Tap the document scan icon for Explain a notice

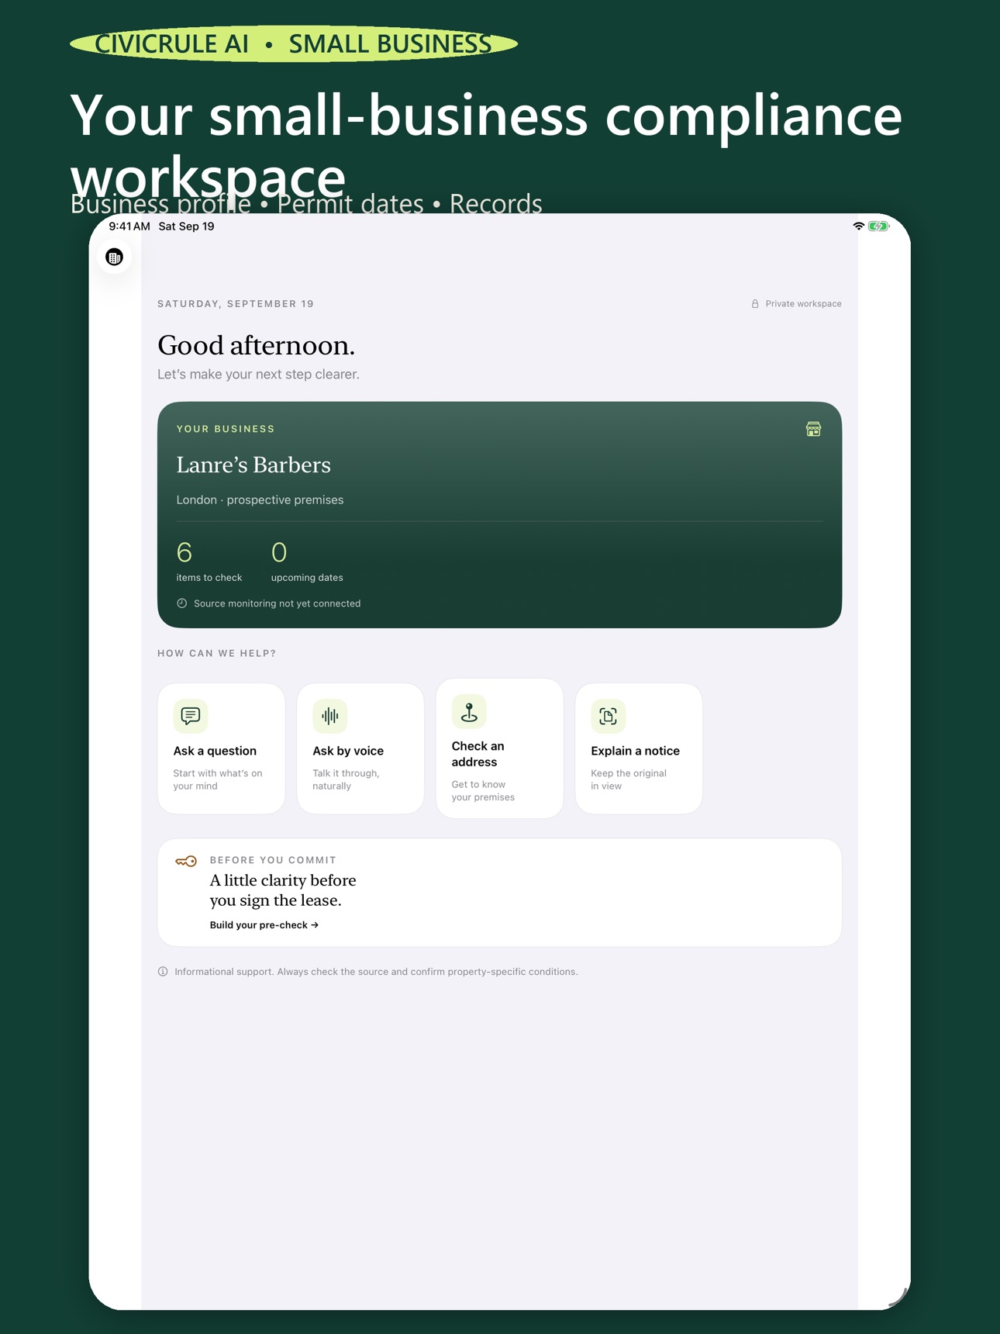608,716
